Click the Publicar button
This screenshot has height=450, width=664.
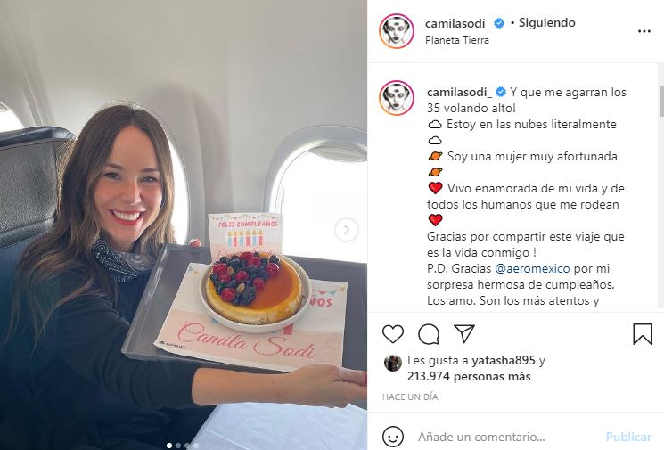point(628,437)
